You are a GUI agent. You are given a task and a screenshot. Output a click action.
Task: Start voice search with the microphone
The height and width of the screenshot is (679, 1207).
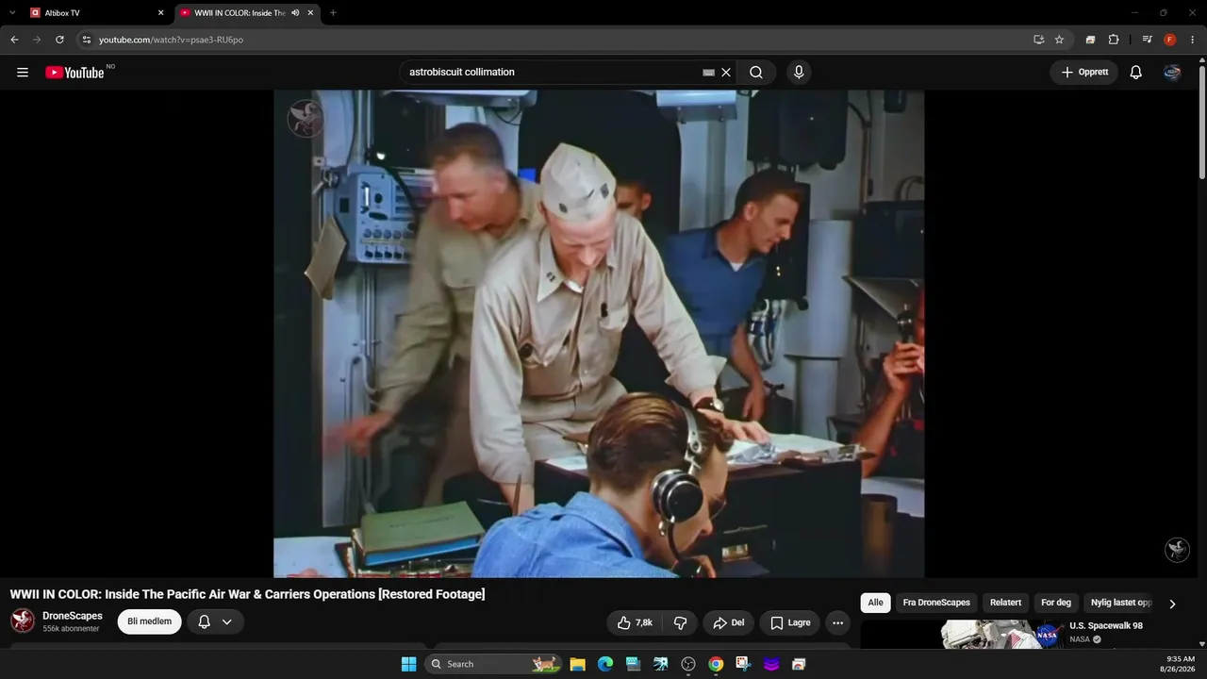[799, 73]
